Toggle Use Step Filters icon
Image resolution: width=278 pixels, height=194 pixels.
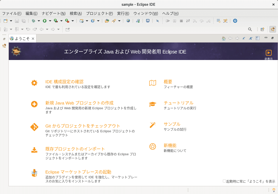point(225,21)
